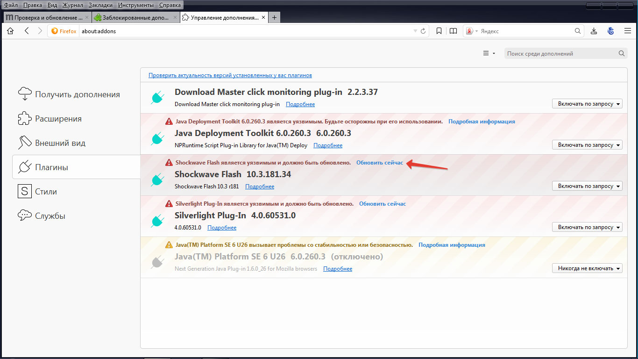Close the 'Проверка и обновление' tab
The height and width of the screenshot is (359, 638).
click(x=87, y=18)
